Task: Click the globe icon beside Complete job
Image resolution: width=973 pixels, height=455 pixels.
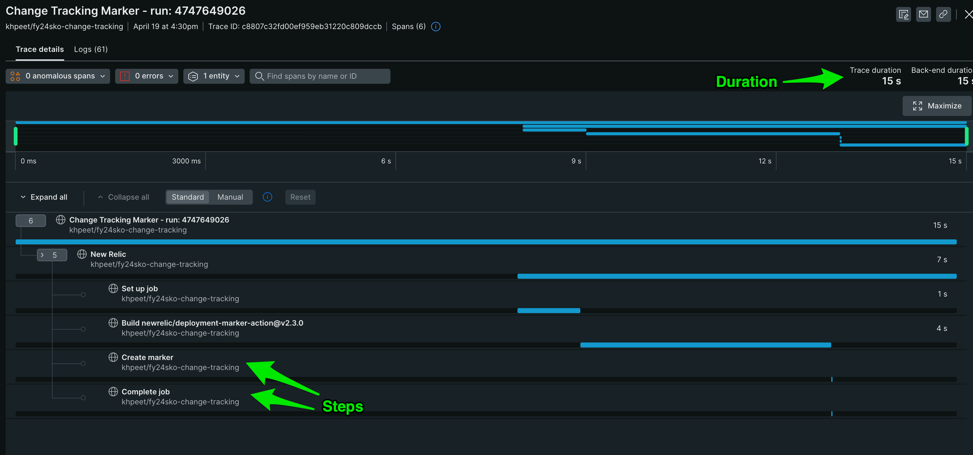Action: (113, 391)
